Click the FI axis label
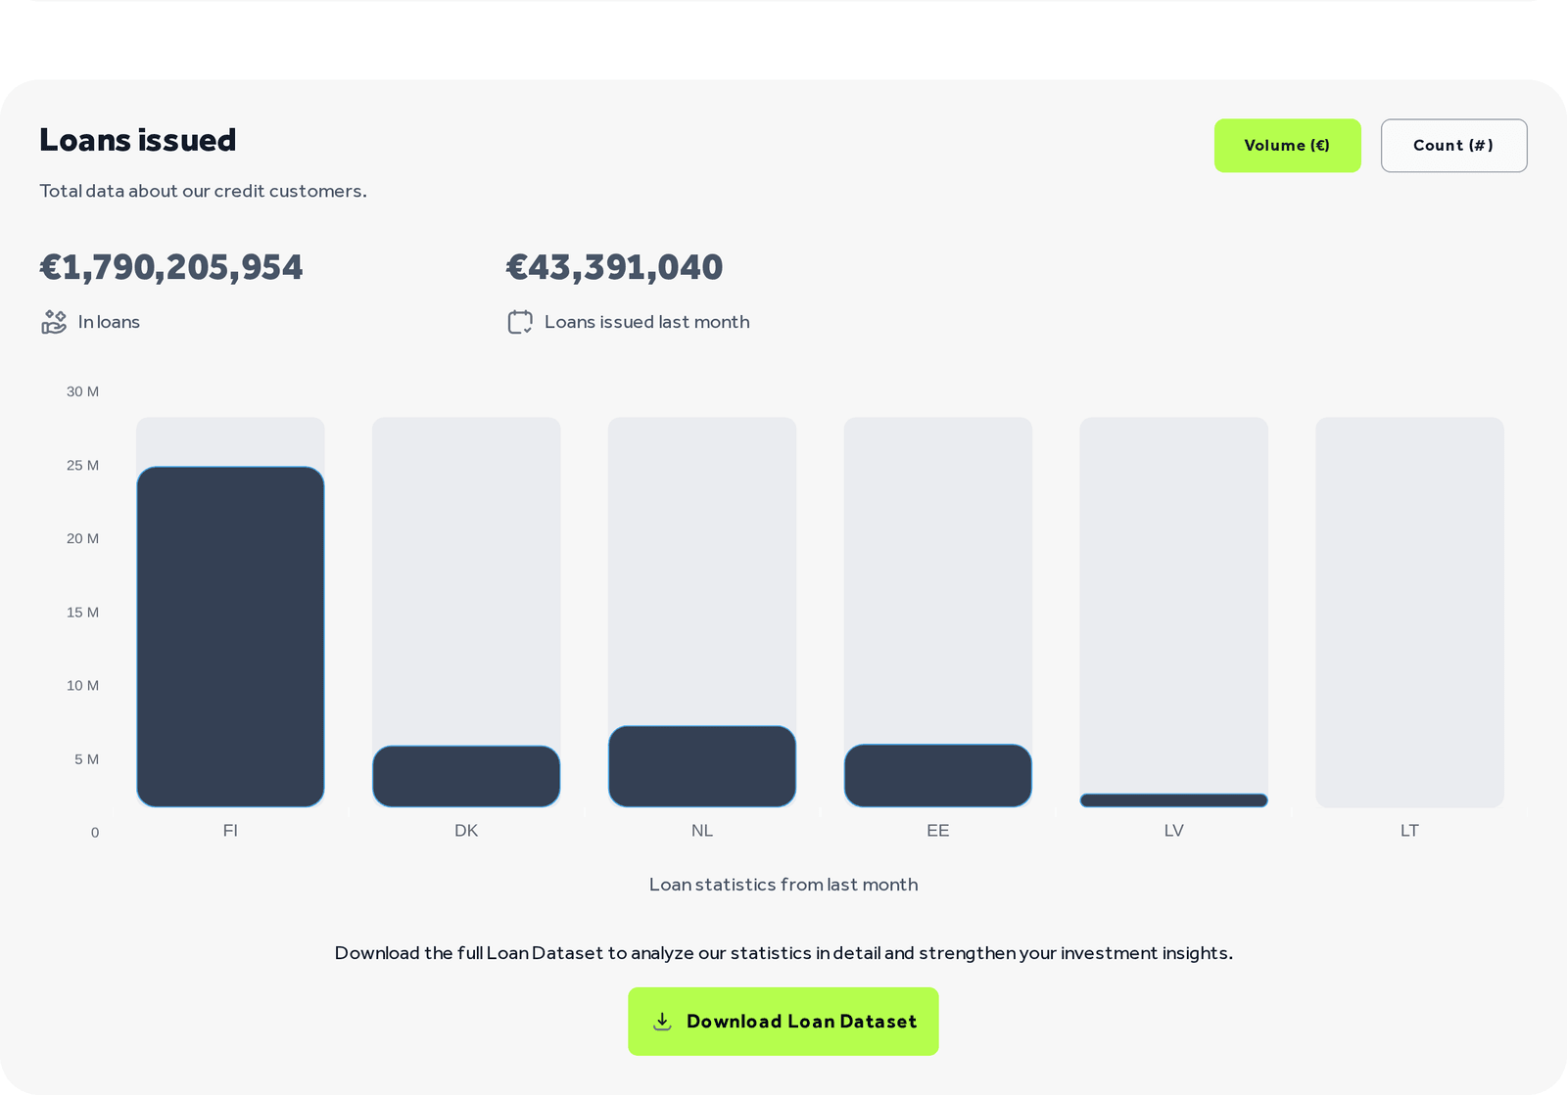Viewport: 1567px width, 1095px height. click(x=230, y=831)
